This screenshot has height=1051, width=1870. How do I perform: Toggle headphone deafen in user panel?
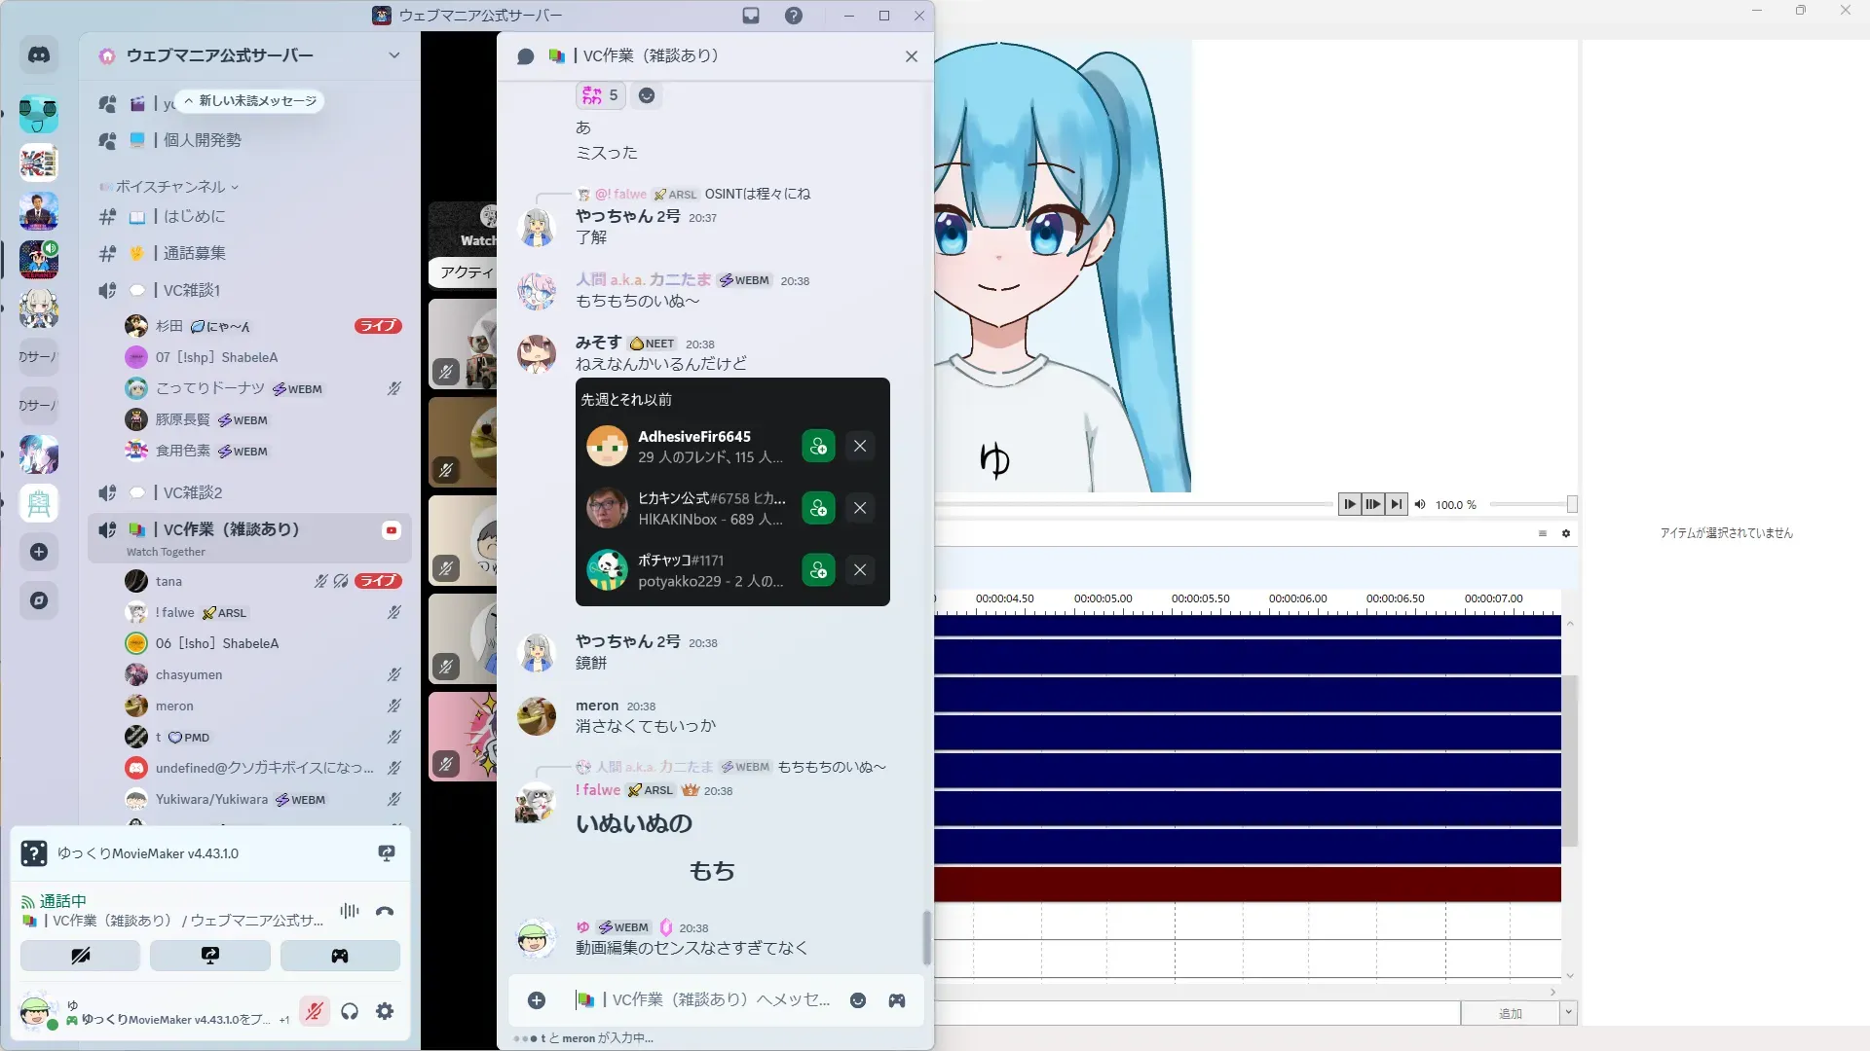(x=350, y=1012)
